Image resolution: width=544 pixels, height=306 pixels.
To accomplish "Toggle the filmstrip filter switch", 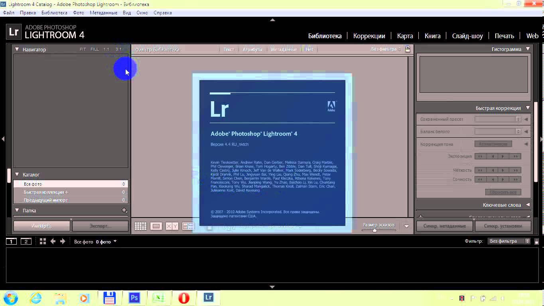I will 537,241.
